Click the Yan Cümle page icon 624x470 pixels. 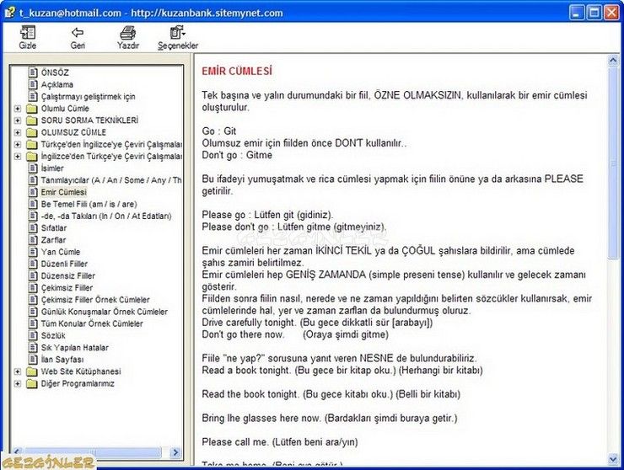[x=33, y=252]
